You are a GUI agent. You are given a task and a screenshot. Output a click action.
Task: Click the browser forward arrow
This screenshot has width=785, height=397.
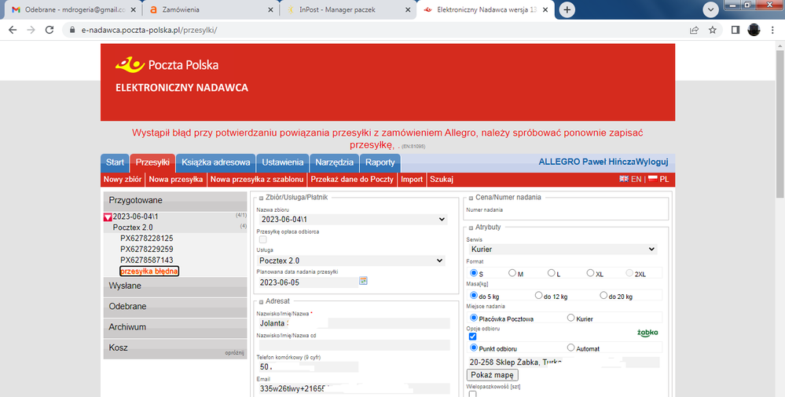31,30
